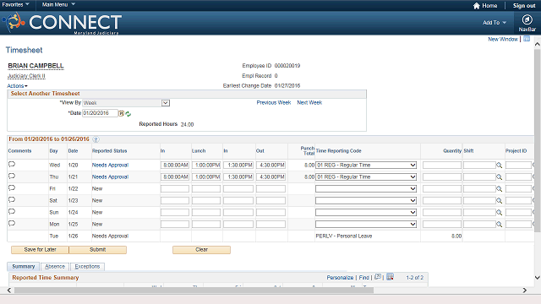Click the Clear button
541x304 pixels.
[x=201, y=250]
